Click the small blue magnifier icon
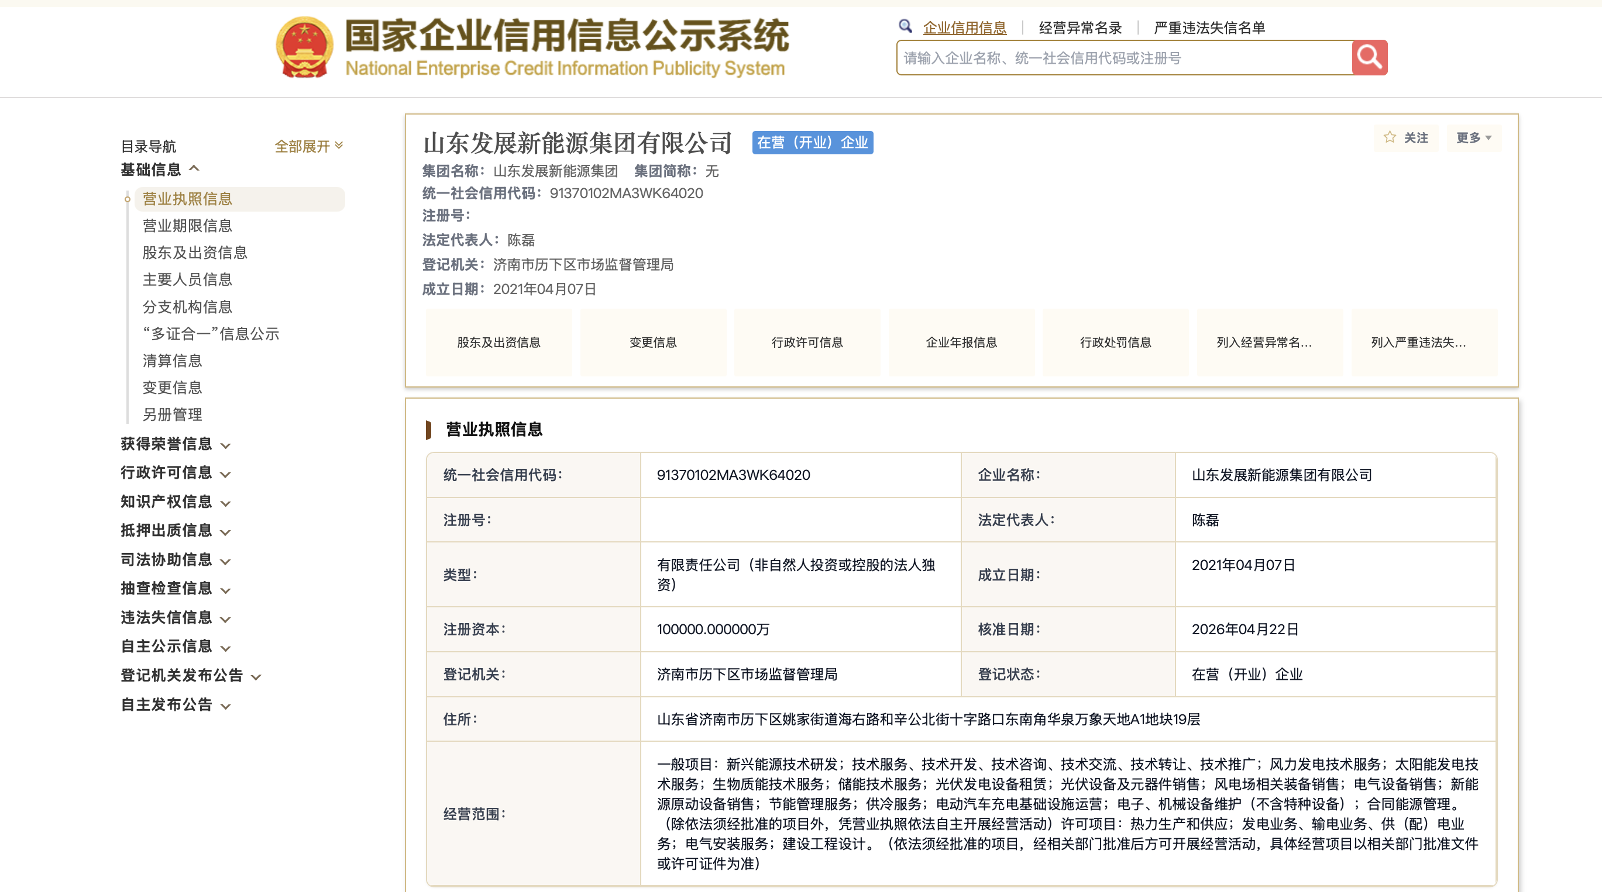 click(905, 26)
